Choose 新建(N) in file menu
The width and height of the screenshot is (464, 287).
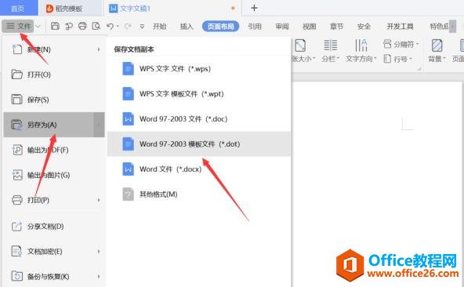click(x=54, y=49)
